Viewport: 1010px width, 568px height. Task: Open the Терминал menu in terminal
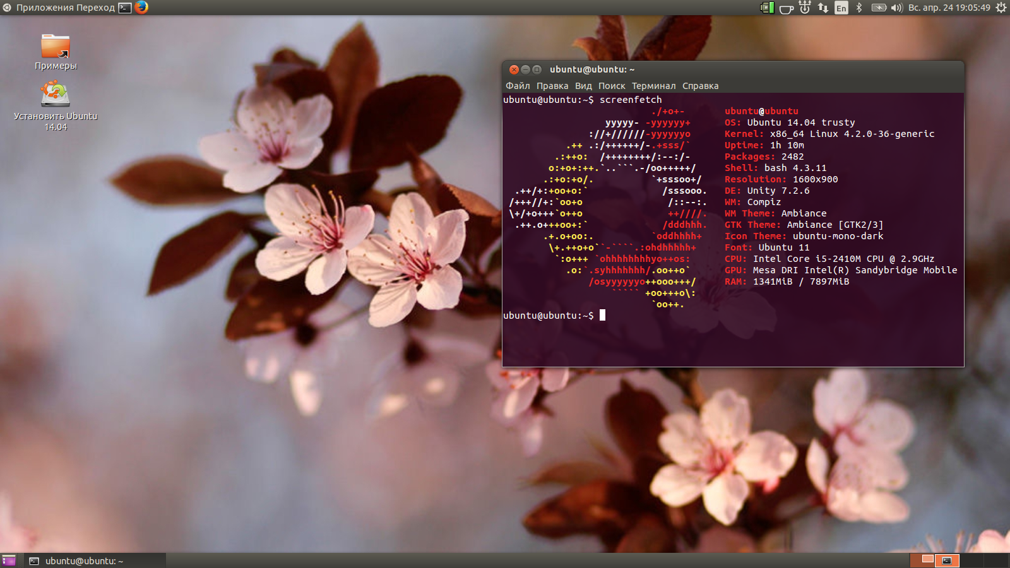(x=653, y=86)
